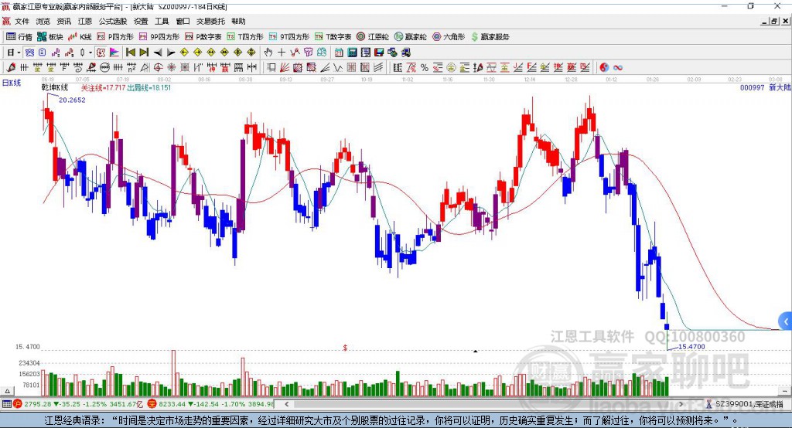Open the P数字表 number table
The width and height of the screenshot is (792, 428).
[203, 37]
